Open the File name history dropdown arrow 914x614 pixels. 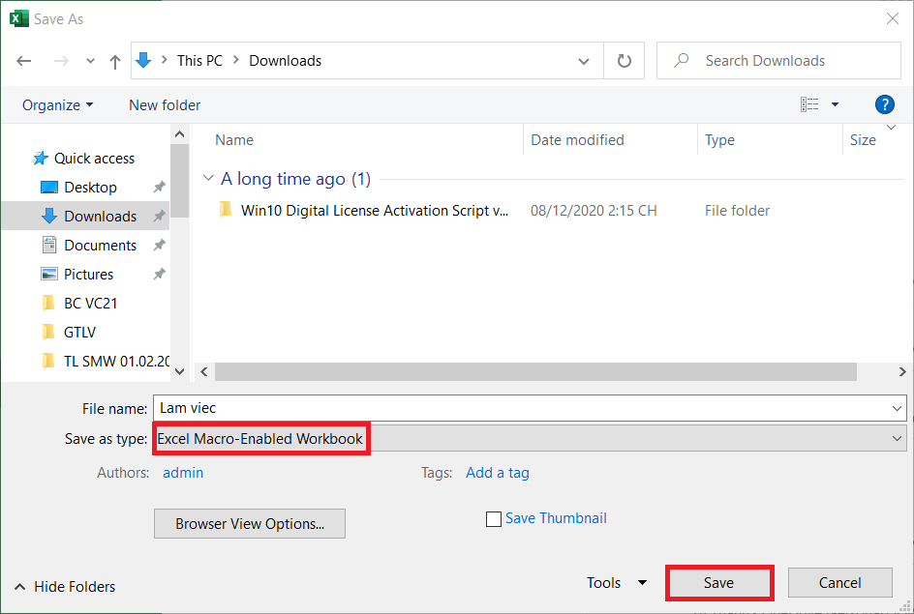(x=897, y=409)
